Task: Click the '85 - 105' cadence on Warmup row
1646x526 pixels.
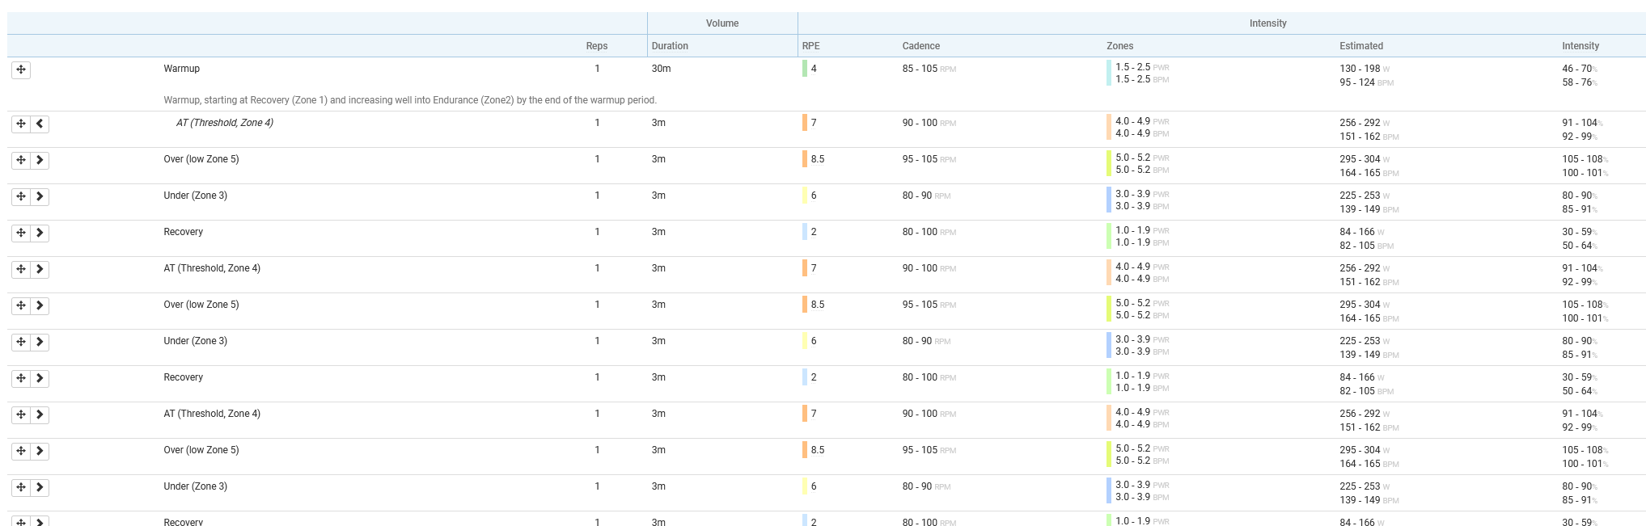Action: tap(920, 69)
